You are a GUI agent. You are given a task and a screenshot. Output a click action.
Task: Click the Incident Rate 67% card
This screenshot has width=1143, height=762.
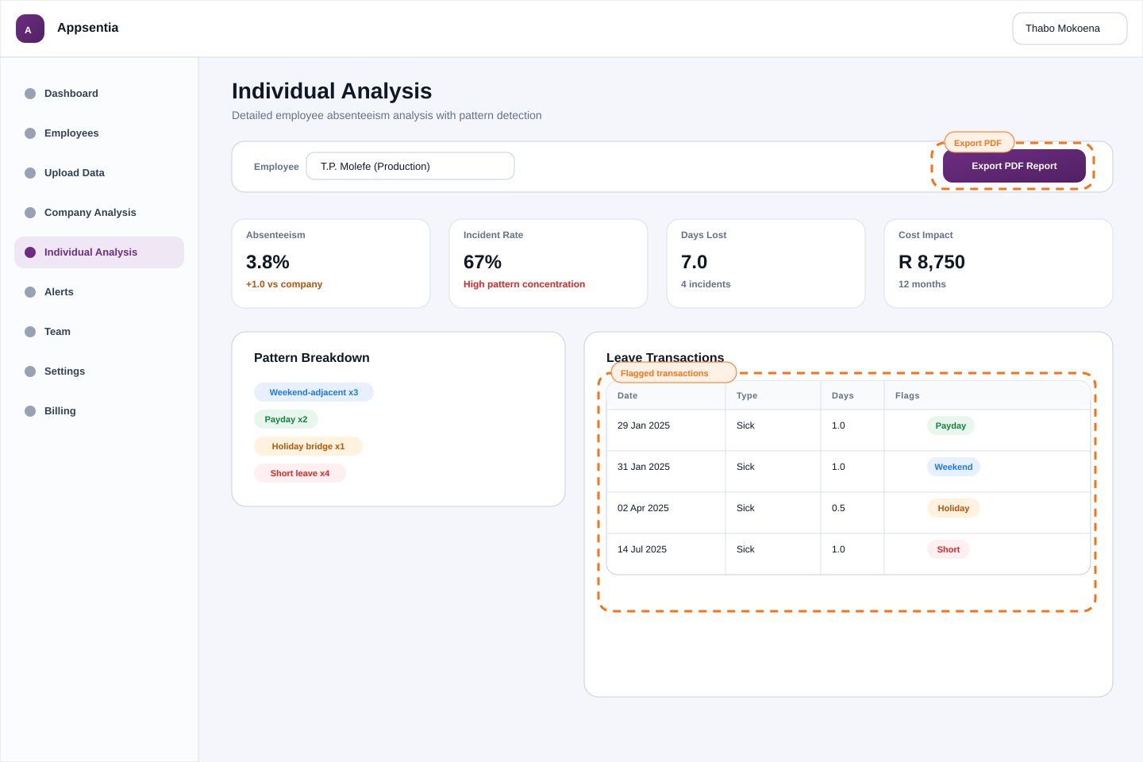pyautogui.click(x=548, y=264)
